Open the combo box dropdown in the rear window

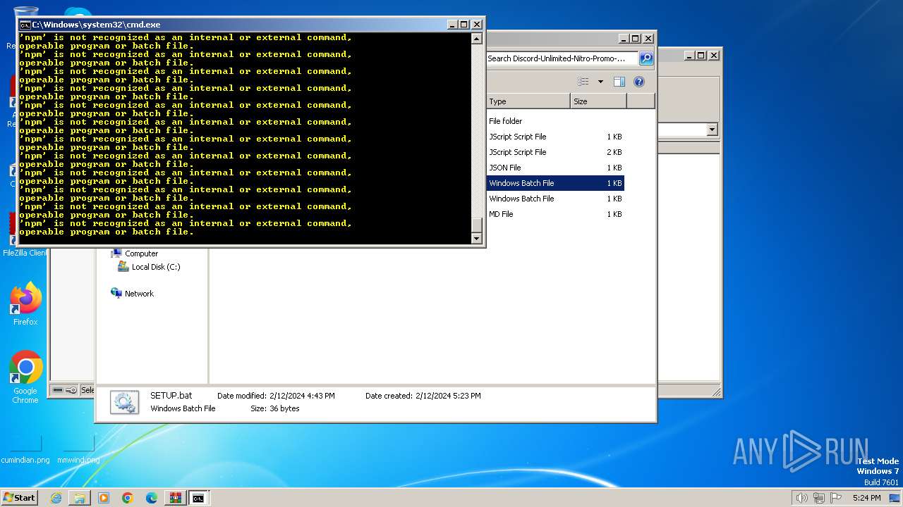click(x=712, y=130)
